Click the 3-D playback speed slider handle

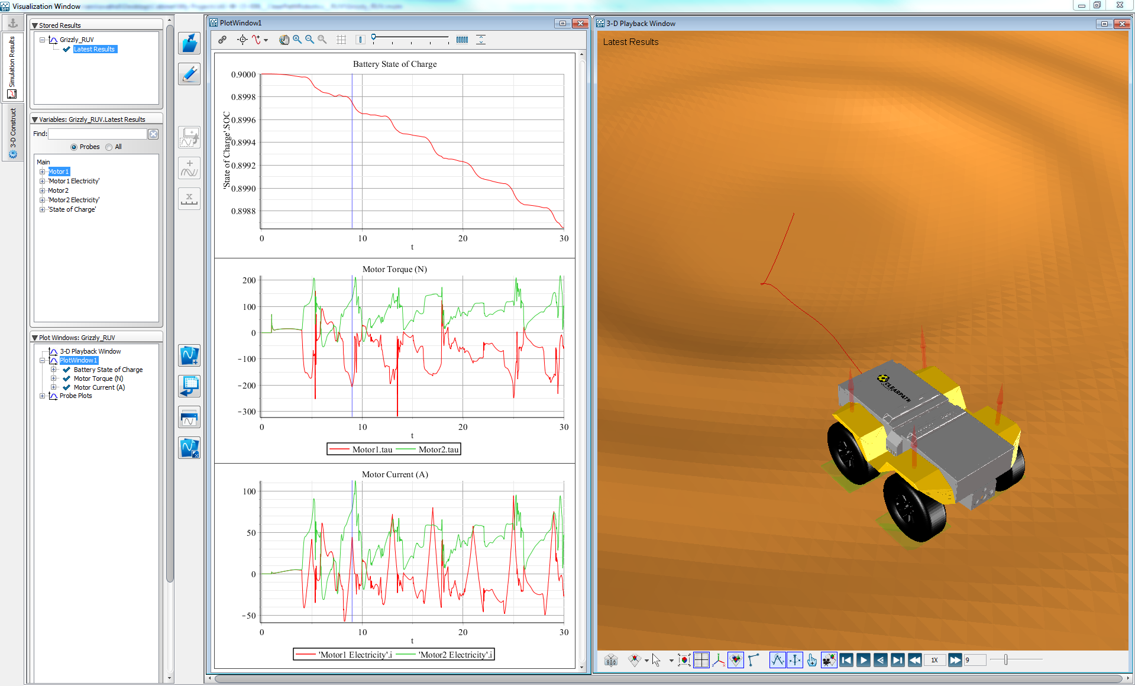point(1005,659)
